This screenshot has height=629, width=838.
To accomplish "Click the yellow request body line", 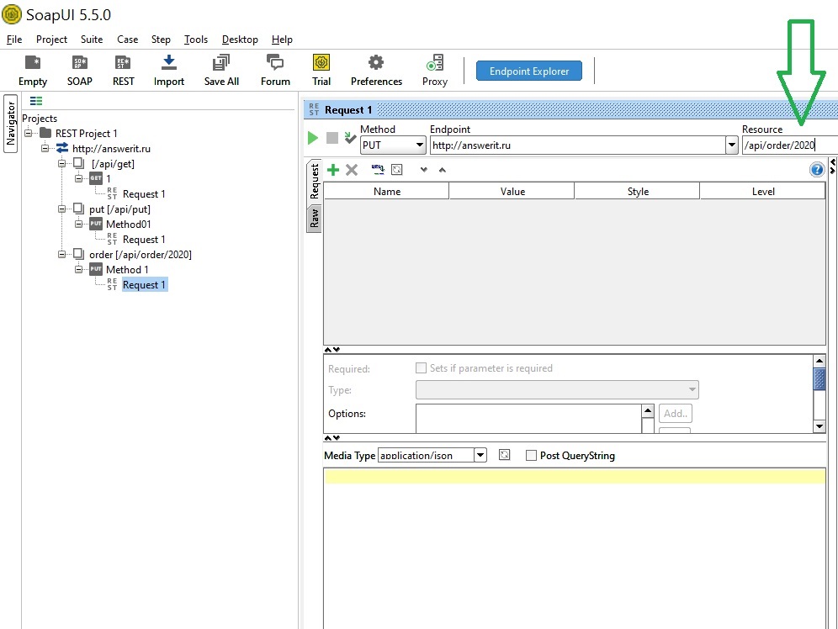I will point(575,476).
